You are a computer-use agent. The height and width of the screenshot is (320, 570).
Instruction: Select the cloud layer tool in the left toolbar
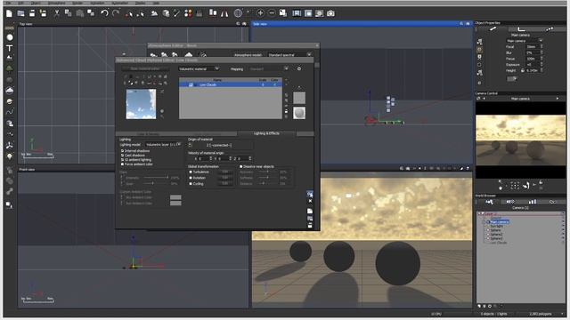tap(10, 90)
